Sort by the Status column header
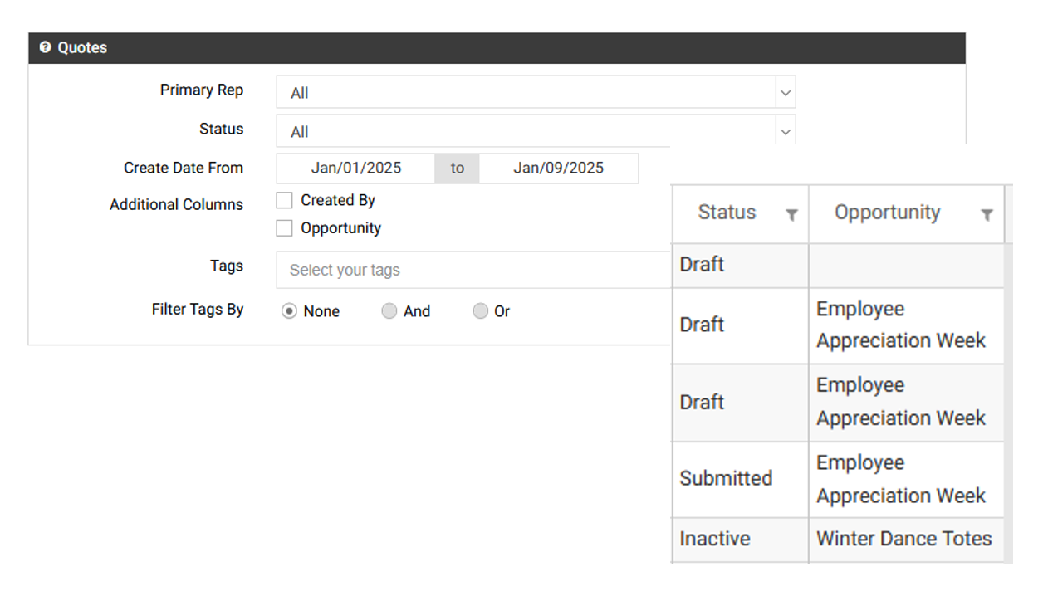The image size is (1043, 606). [727, 213]
